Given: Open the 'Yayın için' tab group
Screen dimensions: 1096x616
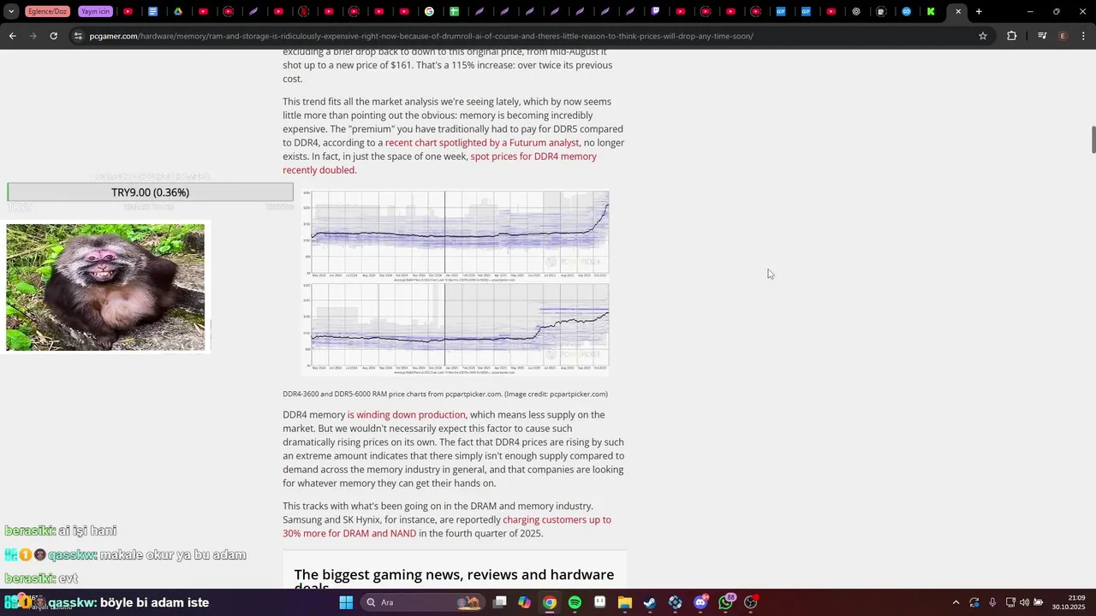Looking at the screenshot, I should 95,12.
